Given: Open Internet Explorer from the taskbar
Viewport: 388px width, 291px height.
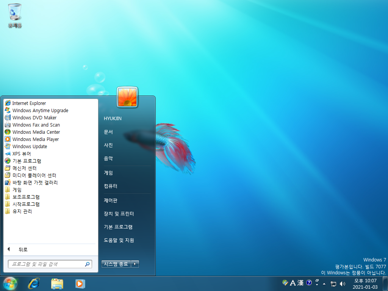Looking at the screenshot, I should (34, 283).
